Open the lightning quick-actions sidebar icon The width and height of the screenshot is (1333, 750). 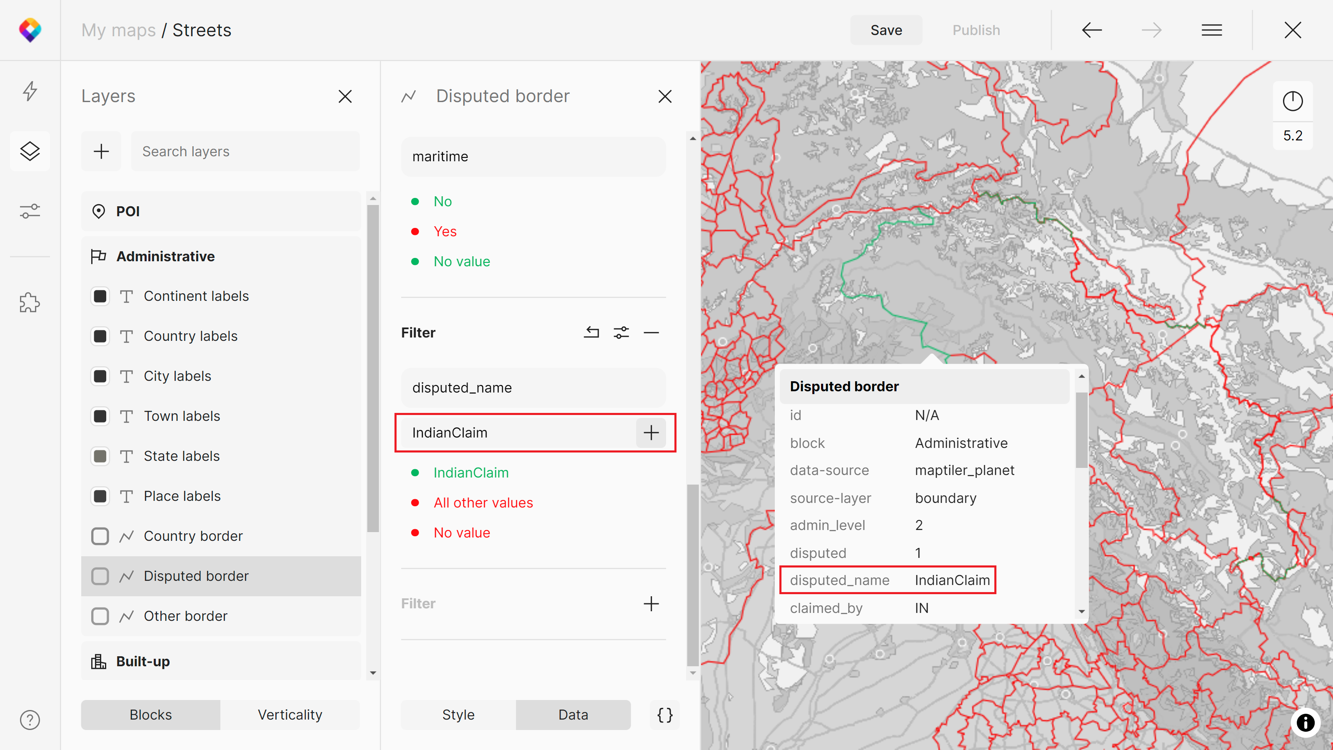[30, 91]
